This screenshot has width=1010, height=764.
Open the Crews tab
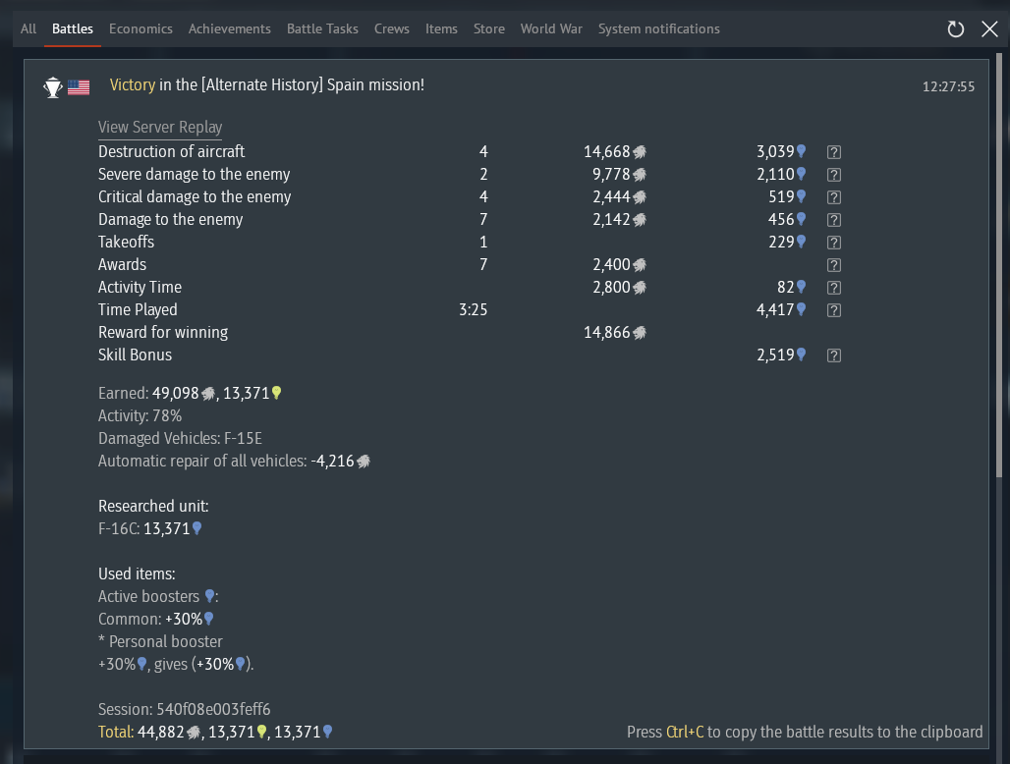392,28
